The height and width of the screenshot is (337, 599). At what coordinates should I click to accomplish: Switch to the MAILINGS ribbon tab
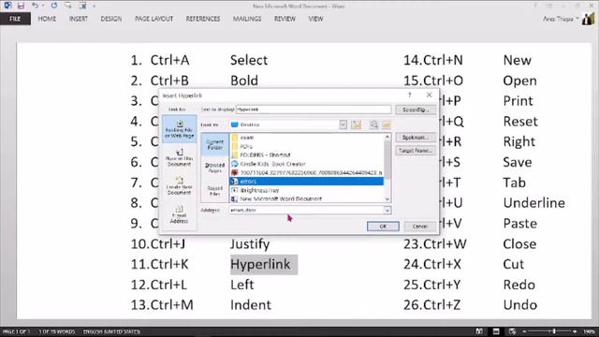(x=247, y=19)
